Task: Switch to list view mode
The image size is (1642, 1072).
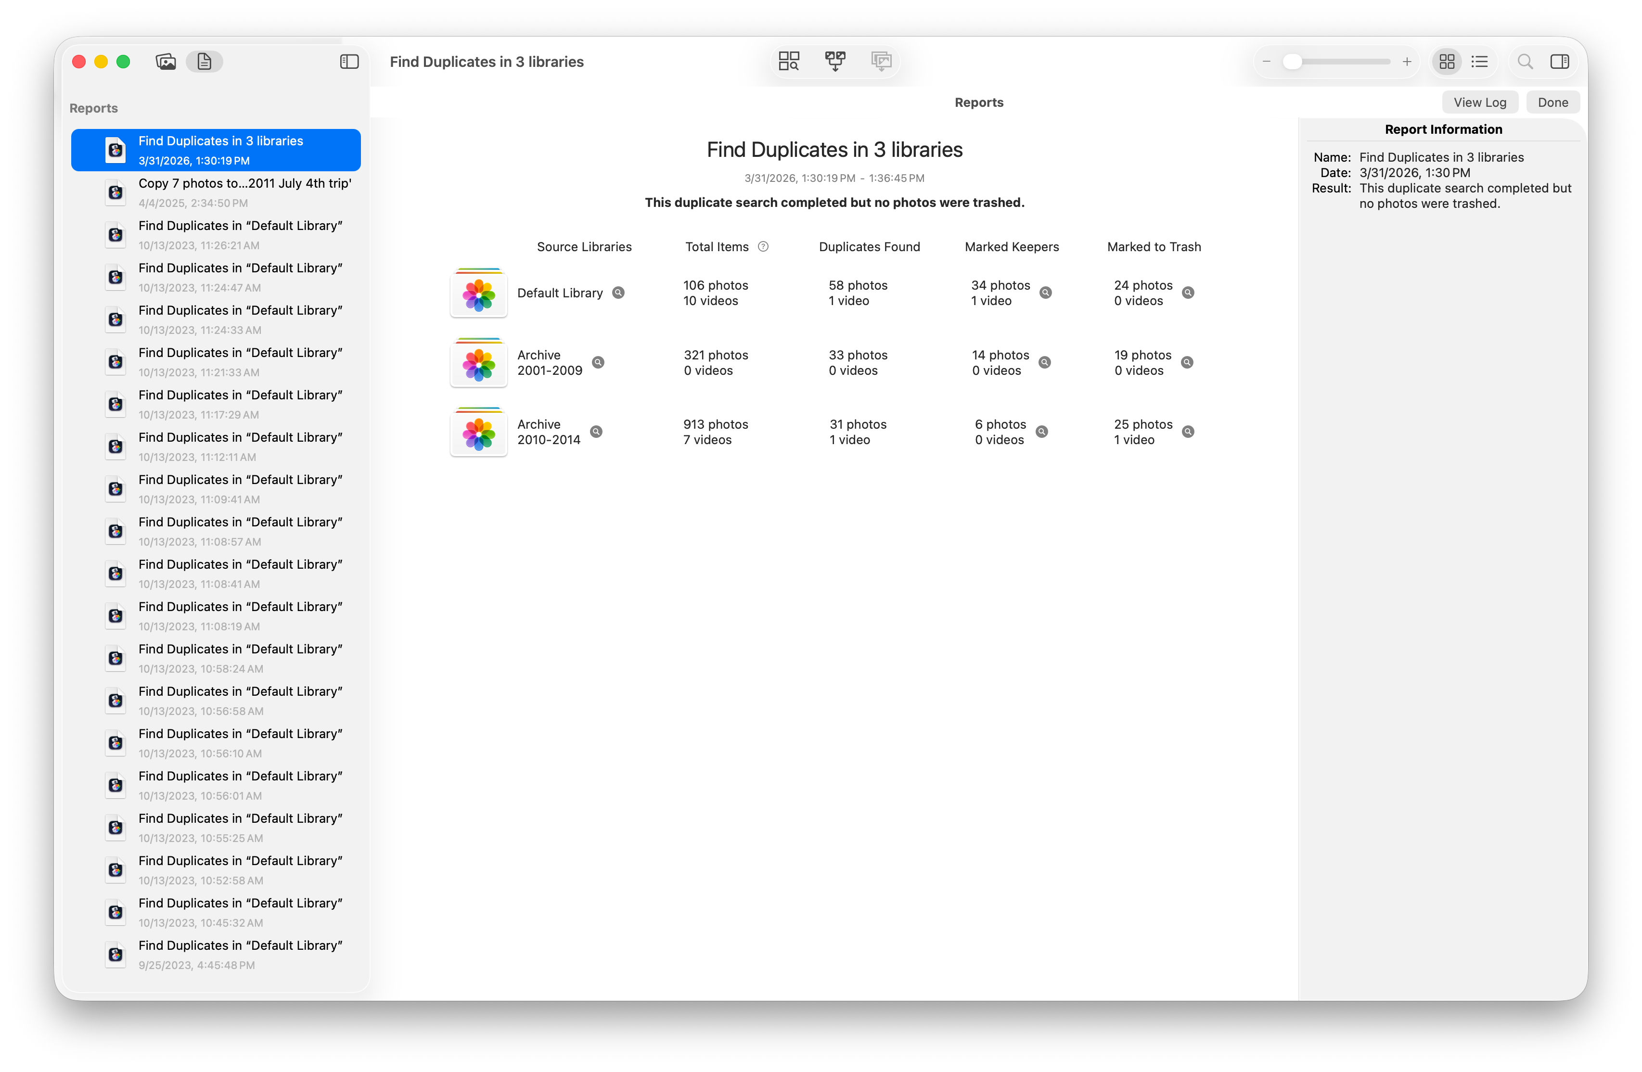Action: pos(1479,62)
